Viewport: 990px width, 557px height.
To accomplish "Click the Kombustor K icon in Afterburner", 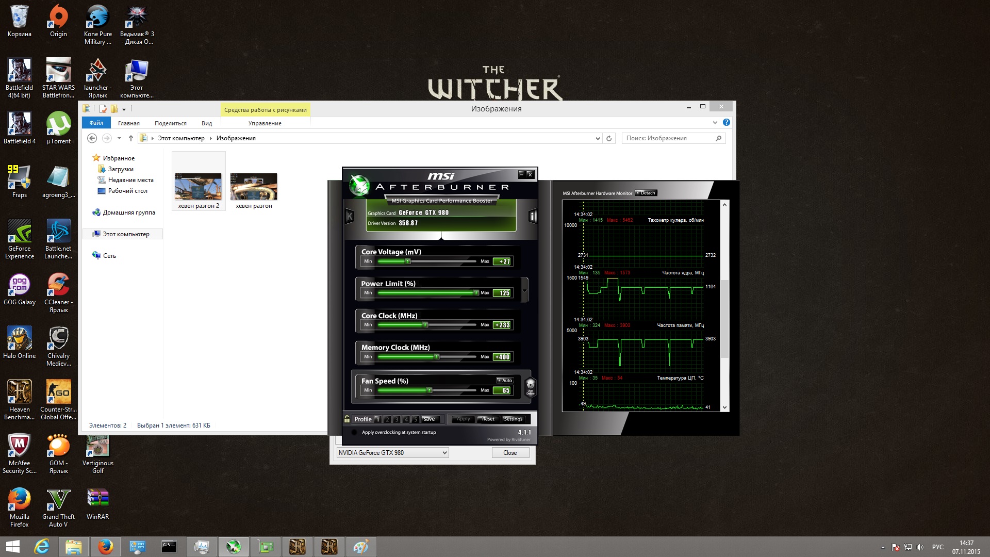I will click(x=349, y=217).
